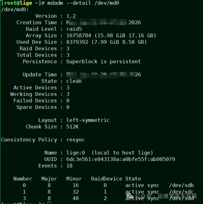Click the Chunk Size value 512K
This screenshot has width=203, height=204.
72,127
